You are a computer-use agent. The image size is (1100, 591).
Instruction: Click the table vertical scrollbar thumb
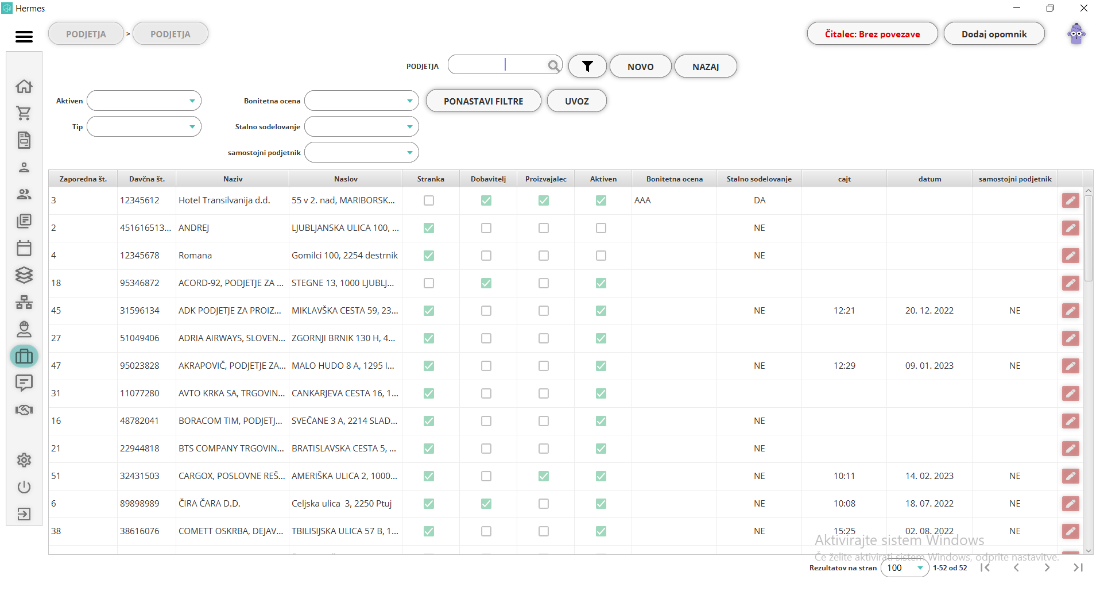1089,237
